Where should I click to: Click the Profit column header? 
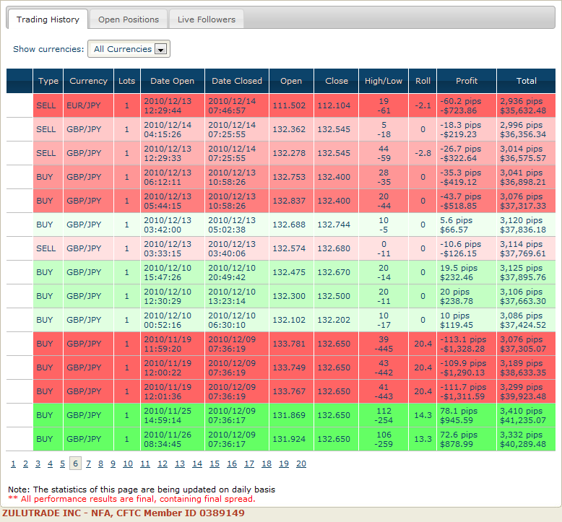pos(467,81)
